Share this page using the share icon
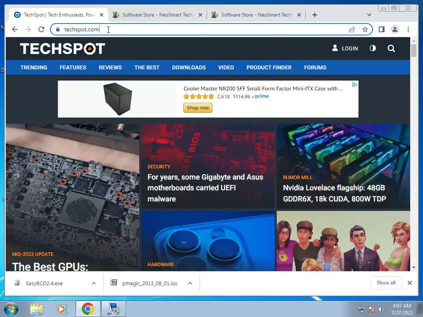 point(352,29)
